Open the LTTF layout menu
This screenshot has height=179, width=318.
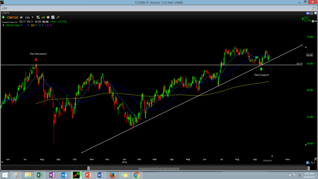pos(5,13)
